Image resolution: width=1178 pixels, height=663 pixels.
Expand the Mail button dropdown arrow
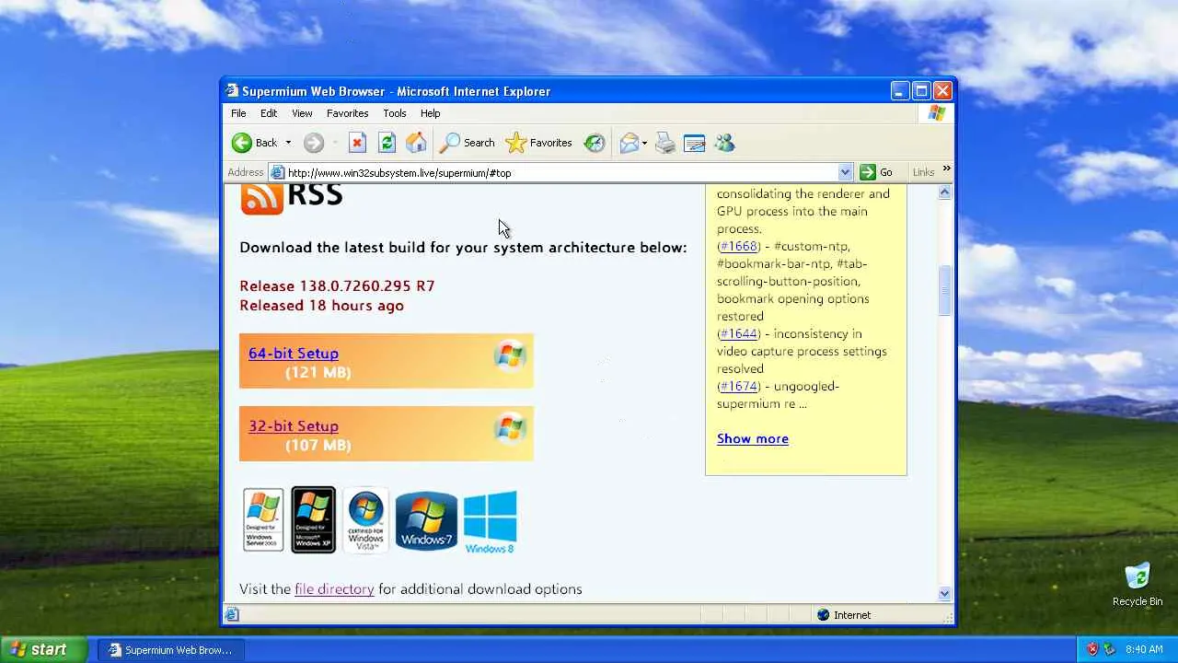(644, 143)
